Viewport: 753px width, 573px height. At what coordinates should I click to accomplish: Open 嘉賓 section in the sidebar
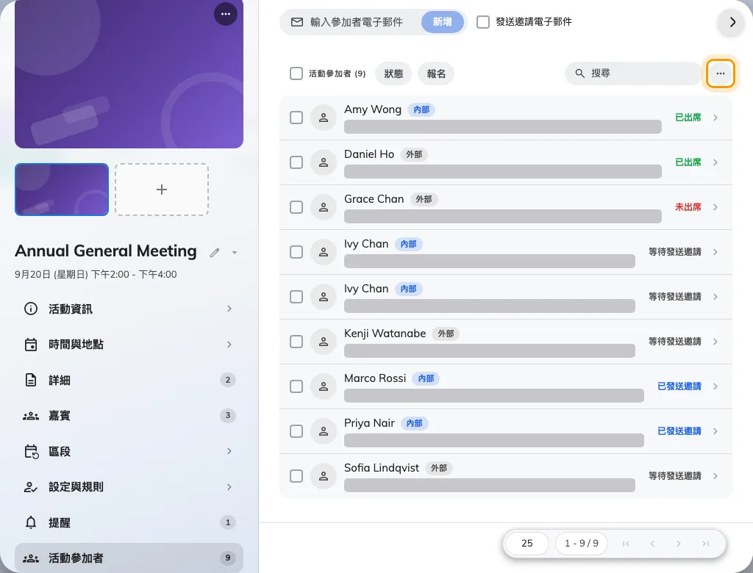point(129,416)
